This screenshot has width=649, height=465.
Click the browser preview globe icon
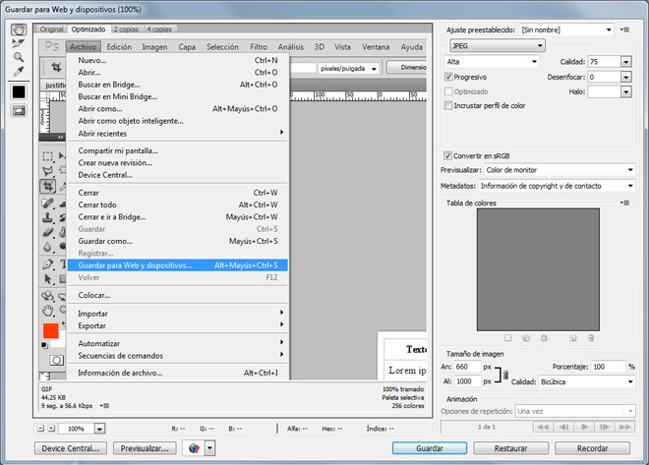click(x=194, y=448)
